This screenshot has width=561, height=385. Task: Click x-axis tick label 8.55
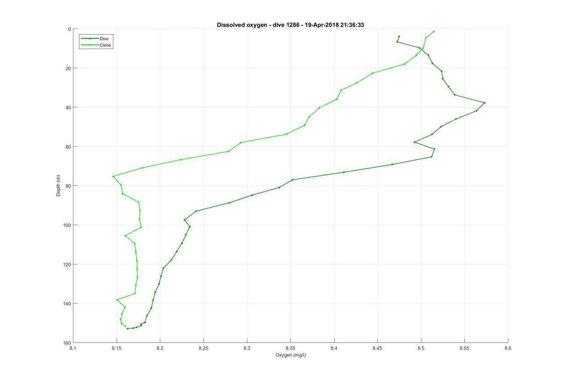tap(464, 348)
